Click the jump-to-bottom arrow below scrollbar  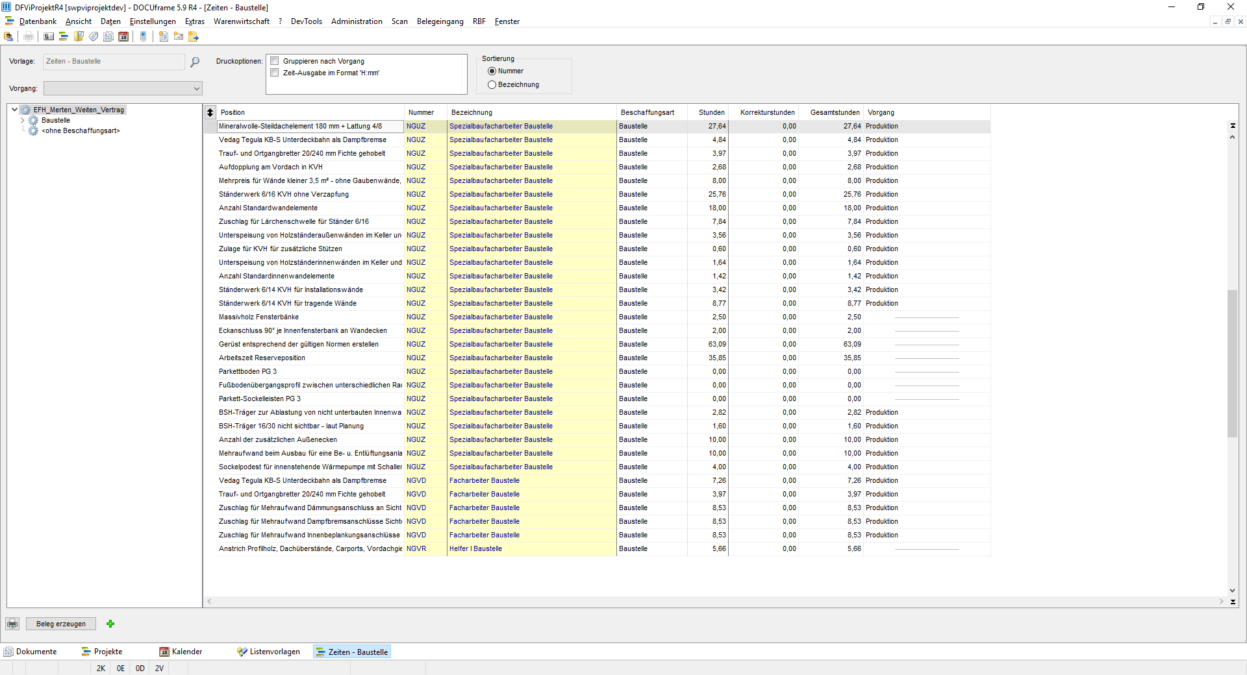(1233, 602)
